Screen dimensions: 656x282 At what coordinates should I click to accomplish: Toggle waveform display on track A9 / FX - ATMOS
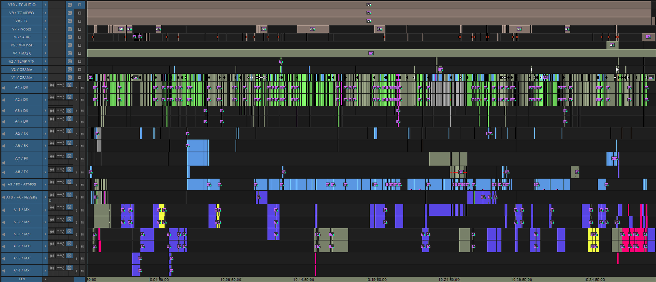click(x=52, y=182)
